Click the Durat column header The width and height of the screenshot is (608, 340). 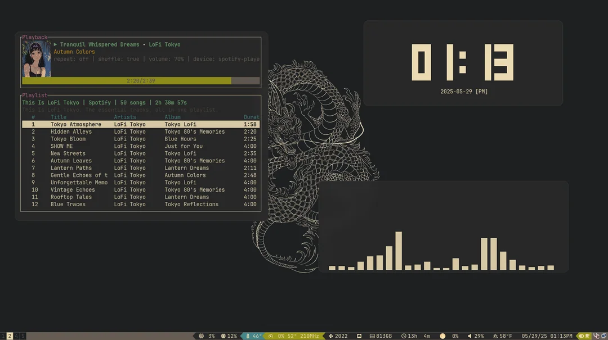(x=252, y=117)
